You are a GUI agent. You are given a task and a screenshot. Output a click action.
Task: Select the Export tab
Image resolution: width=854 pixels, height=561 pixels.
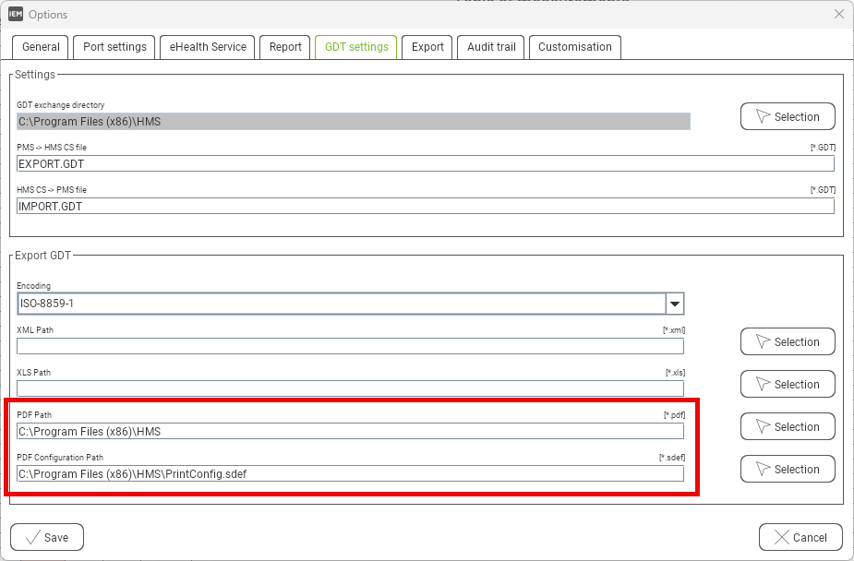[427, 47]
